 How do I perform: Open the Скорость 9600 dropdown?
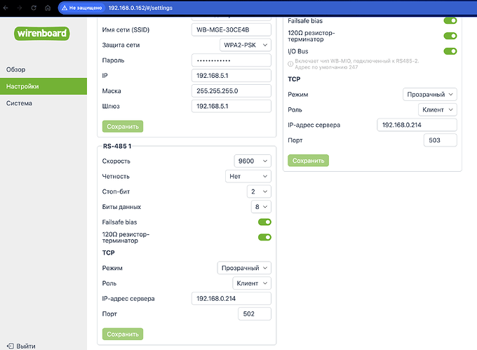coord(253,161)
